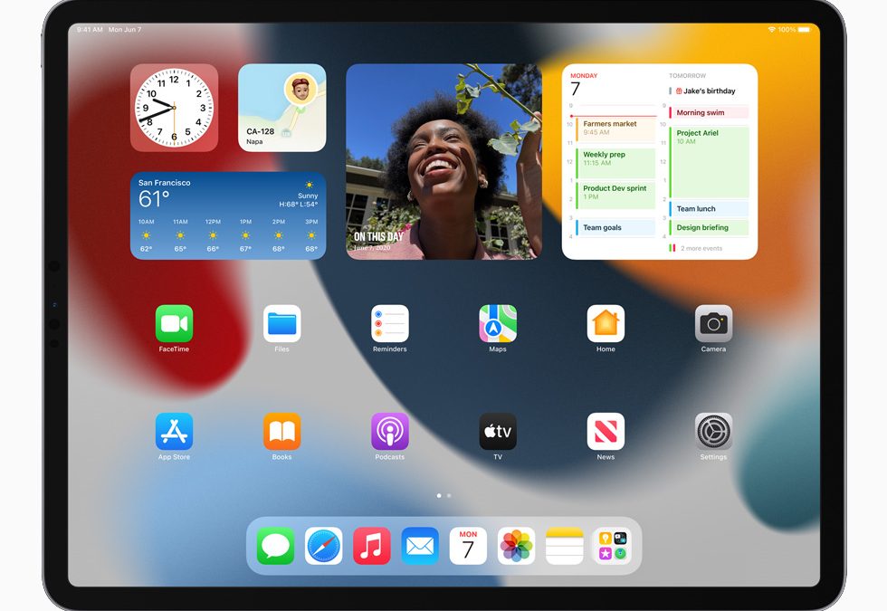Tap the San Francisco city label
The height and width of the screenshot is (611, 887).
[x=164, y=183]
